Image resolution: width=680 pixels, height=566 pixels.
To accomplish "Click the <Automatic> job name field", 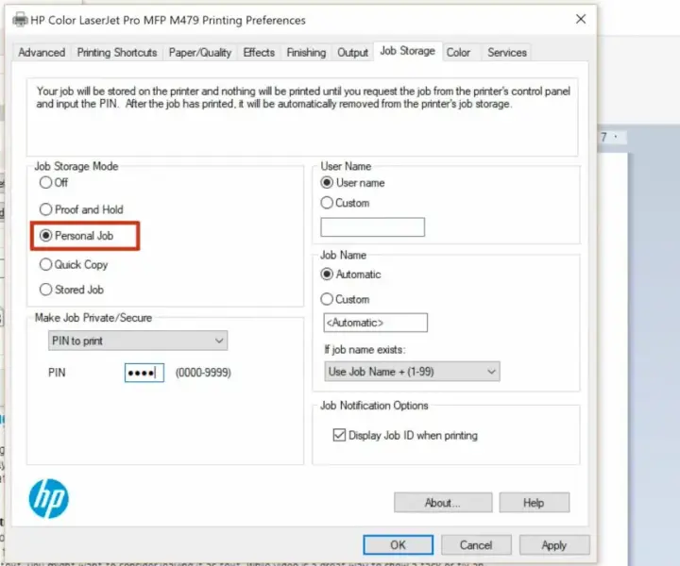I will pyautogui.click(x=376, y=323).
